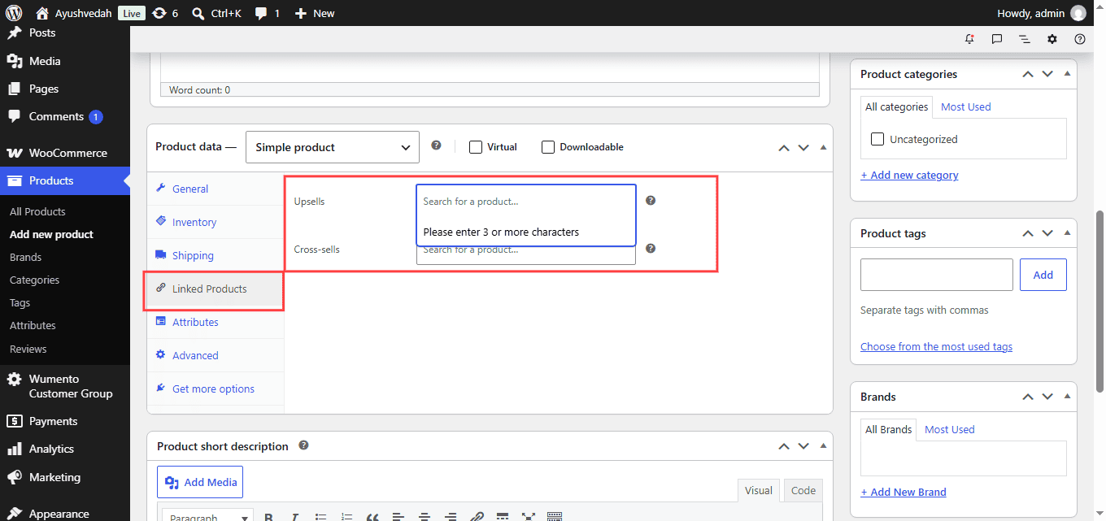
Task: Click the toolbar toggle keyboard icon
Action: tap(555, 516)
